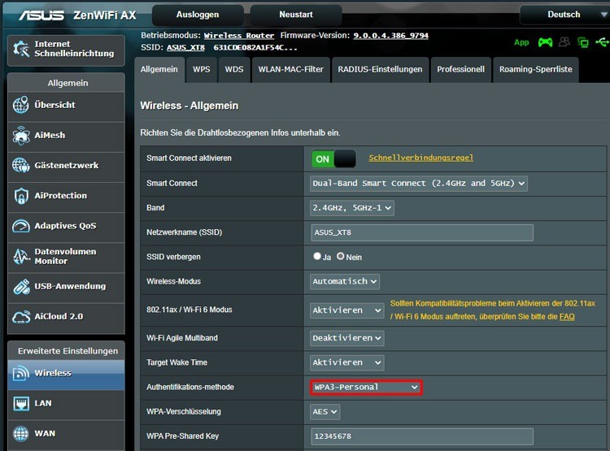Click the Ausloggen button
610x451 pixels.
[197, 15]
